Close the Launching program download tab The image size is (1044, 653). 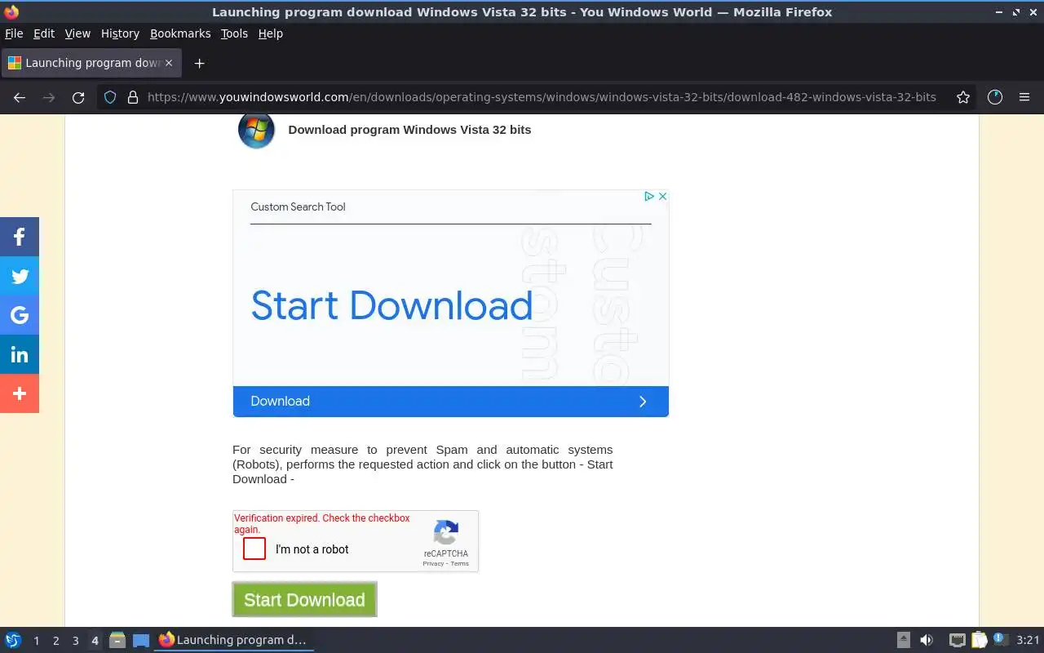pos(169,63)
